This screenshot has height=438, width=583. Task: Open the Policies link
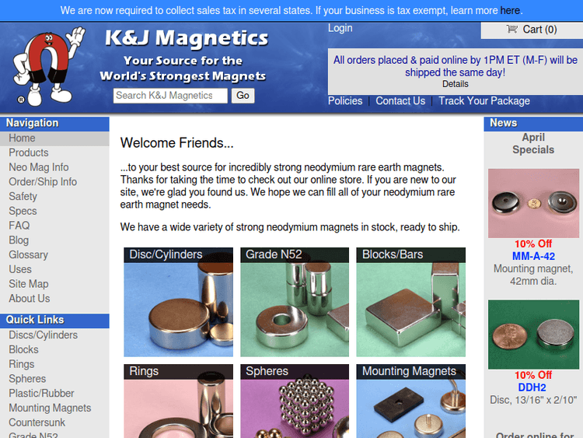(x=345, y=101)
